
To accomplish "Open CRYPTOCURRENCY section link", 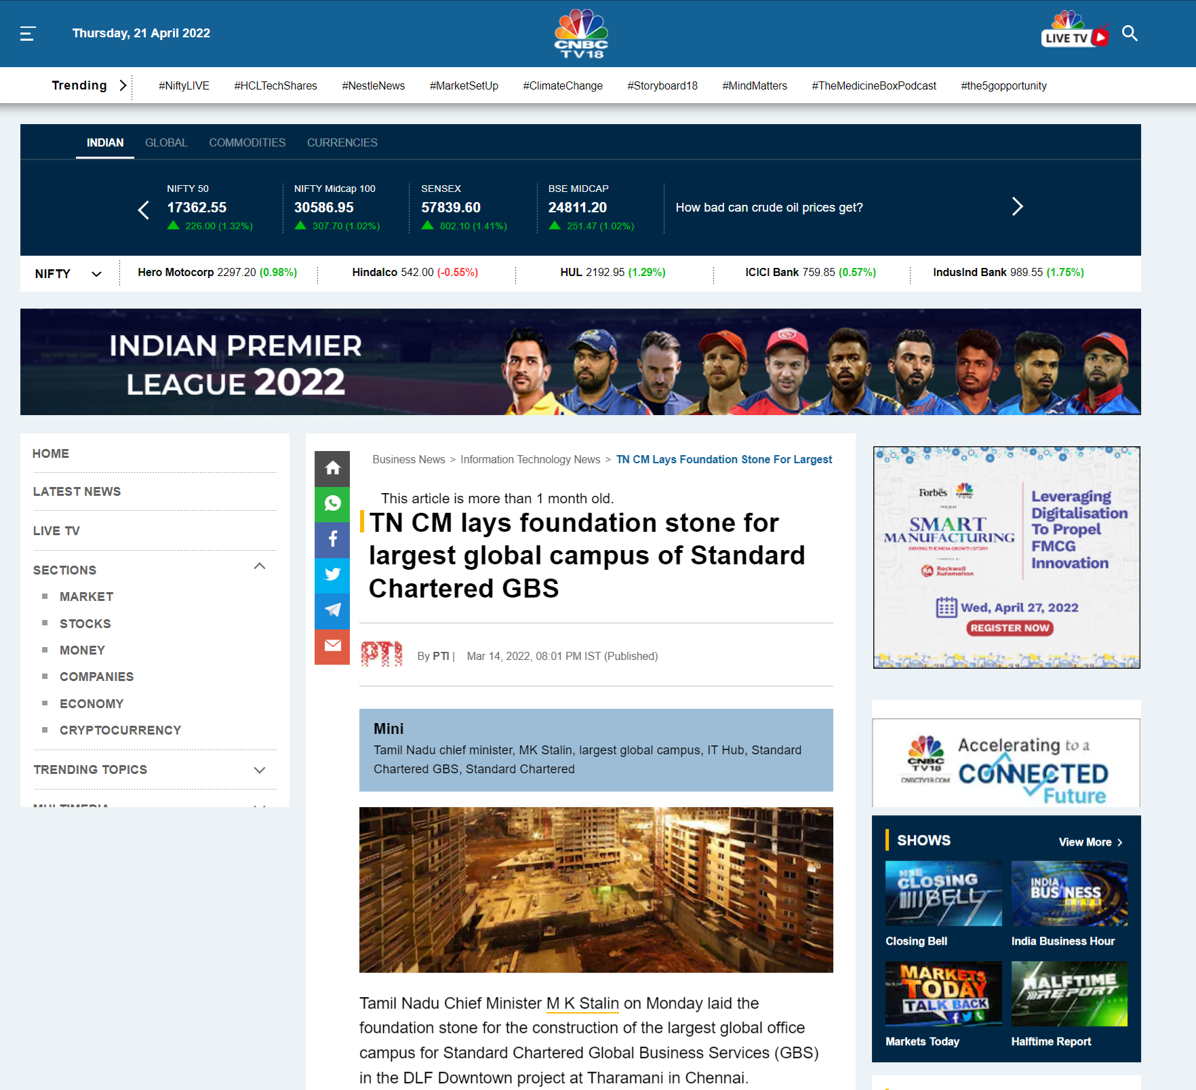I will click(120, 731).
